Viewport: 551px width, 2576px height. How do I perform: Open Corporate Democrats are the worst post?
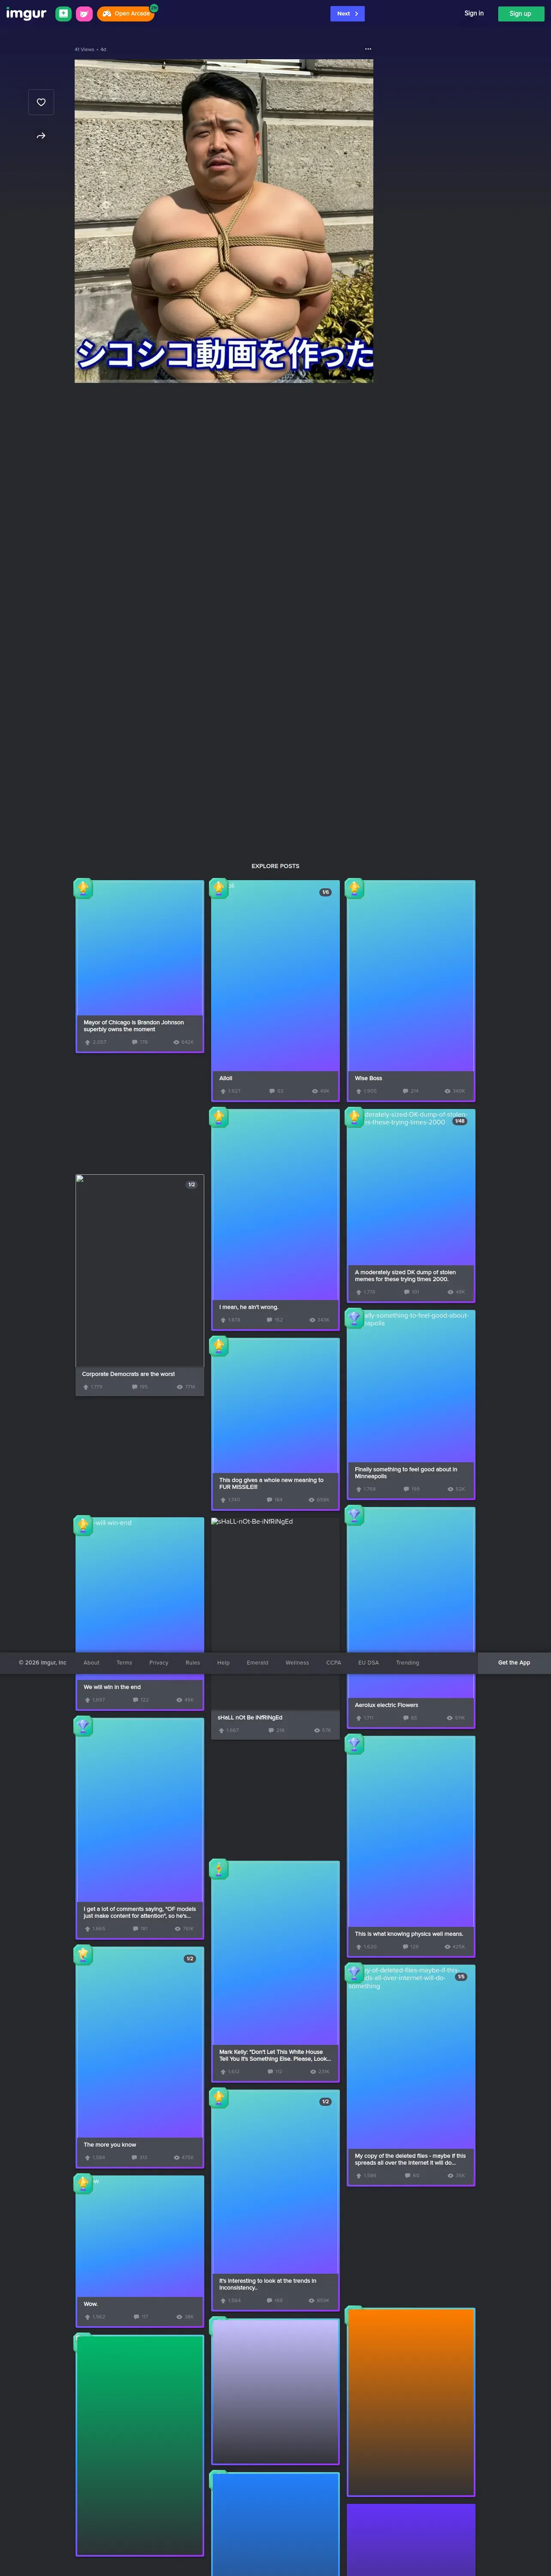pyautogui.click(x=139, y=1285)
